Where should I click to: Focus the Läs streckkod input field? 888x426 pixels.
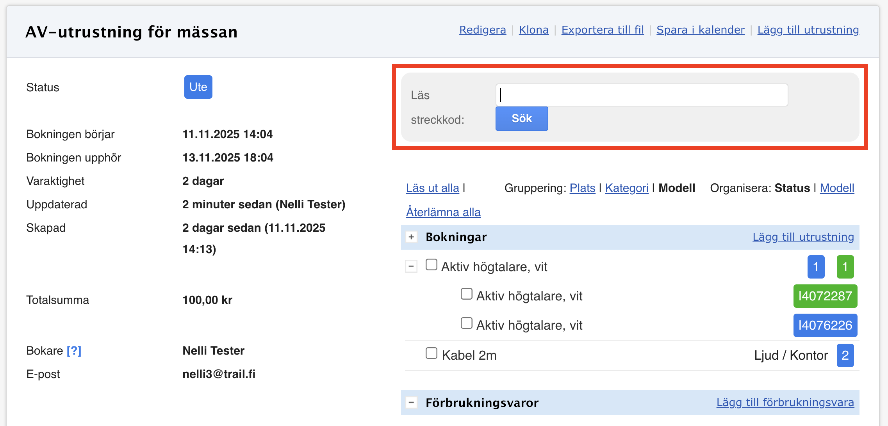pos(641,95)
